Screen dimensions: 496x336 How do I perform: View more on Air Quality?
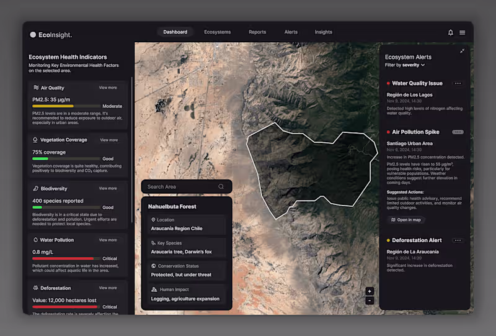click(x=108, y=88)
